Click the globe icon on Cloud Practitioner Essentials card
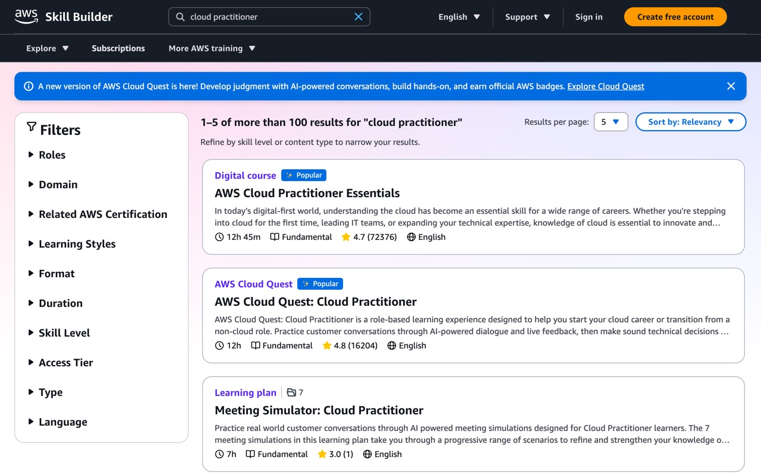The width and height of the screenshot is (761, 475). (411, 237)
